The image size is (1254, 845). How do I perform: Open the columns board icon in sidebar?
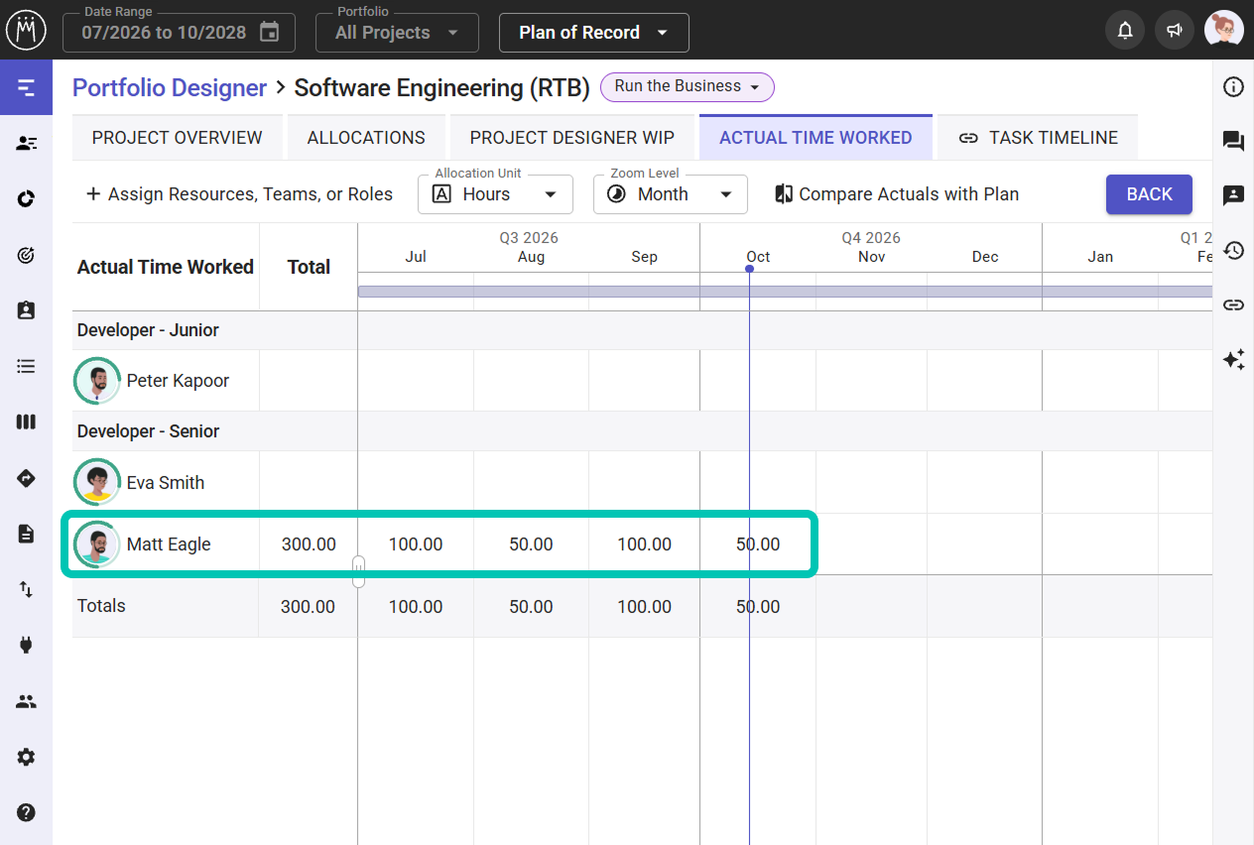pyautogui.click(x=26, y=422)
